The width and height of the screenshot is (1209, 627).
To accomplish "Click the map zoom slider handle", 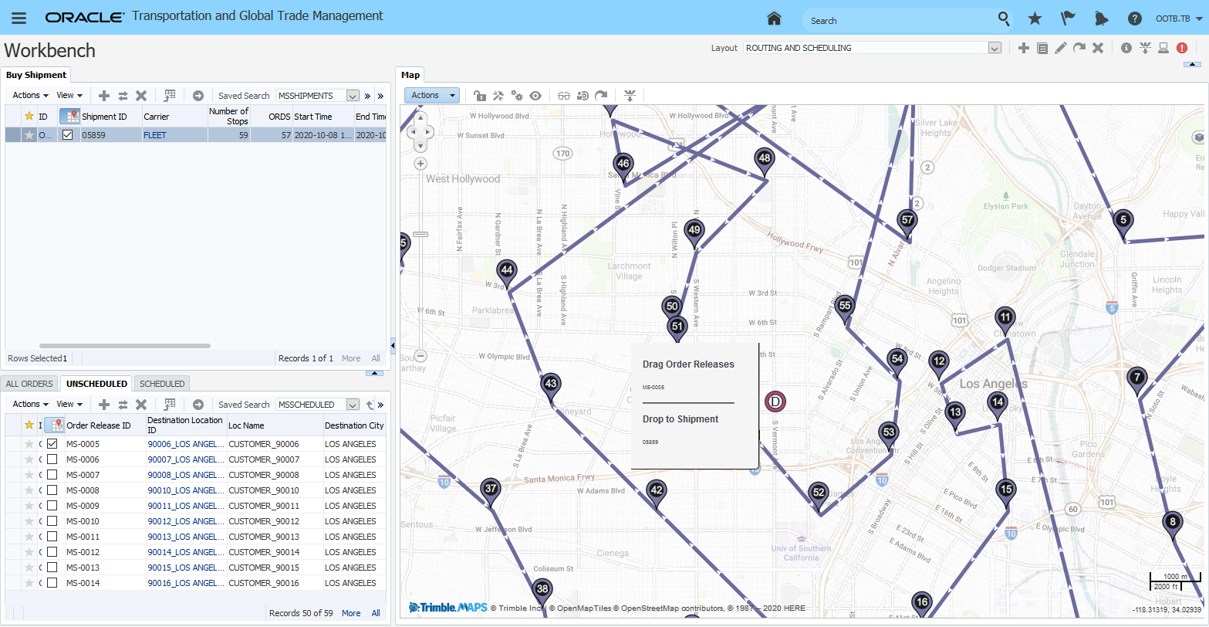I will [x=420, y=234].
